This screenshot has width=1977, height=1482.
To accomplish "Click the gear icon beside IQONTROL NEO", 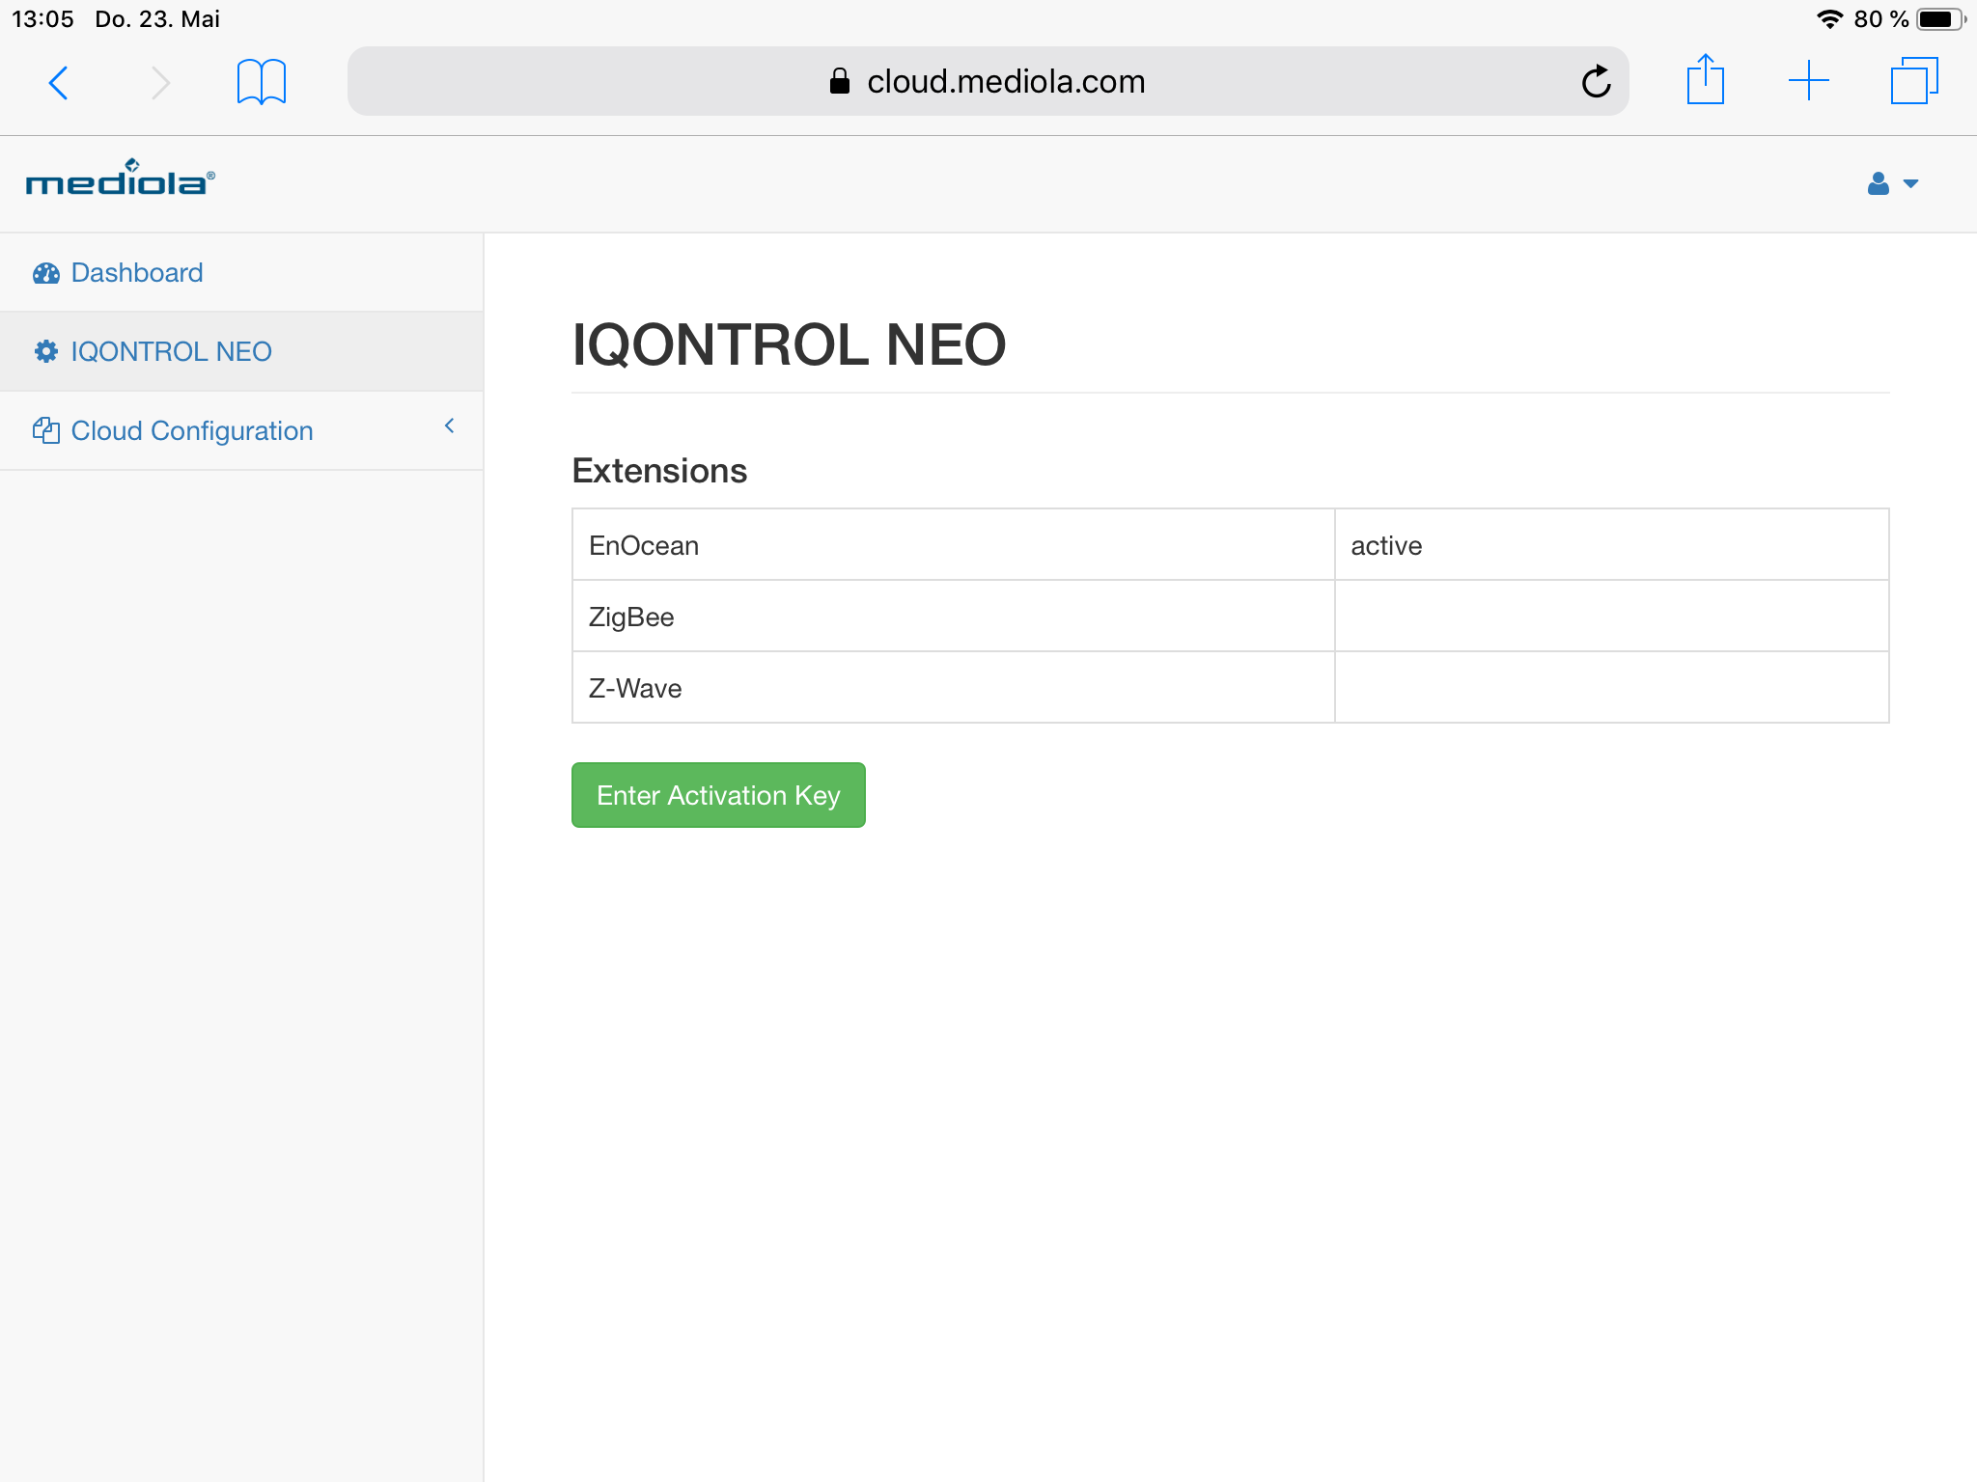I will (46, 352).
